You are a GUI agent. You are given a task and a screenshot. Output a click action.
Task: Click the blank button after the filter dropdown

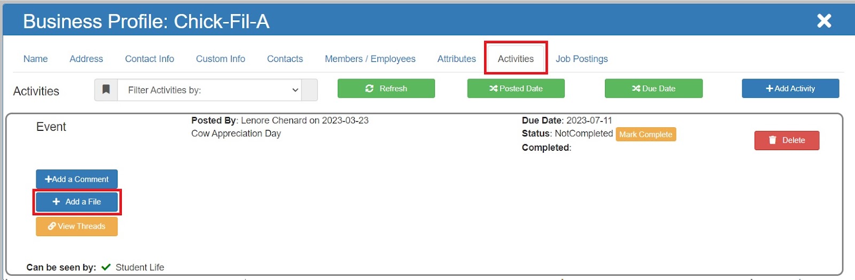[309, 90]
